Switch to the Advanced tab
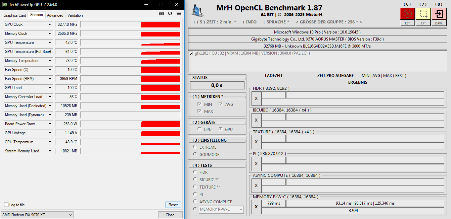The image size is (451, 219). 55,15
